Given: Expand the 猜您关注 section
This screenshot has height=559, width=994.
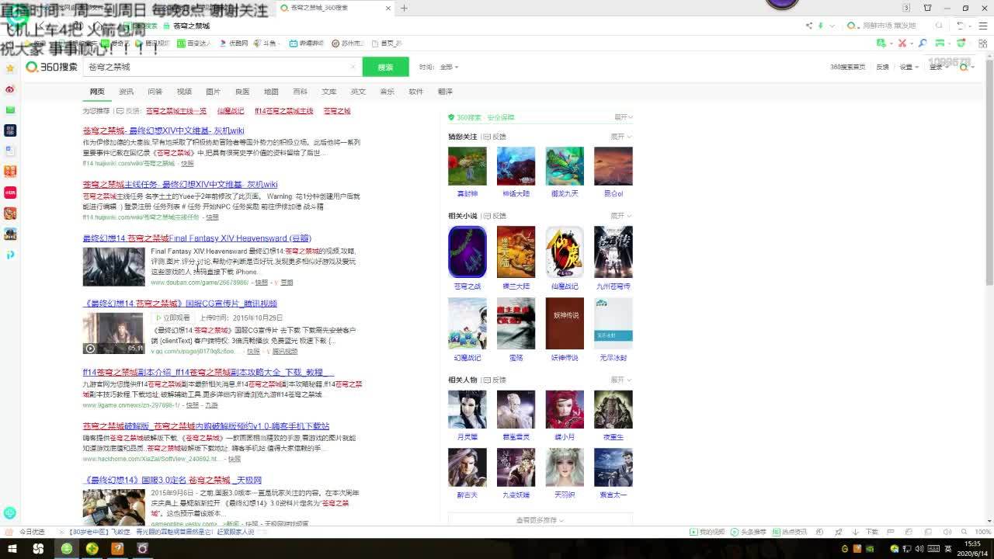Looking at the screenshot, I should pyautogui.click(x=621, y=137).
